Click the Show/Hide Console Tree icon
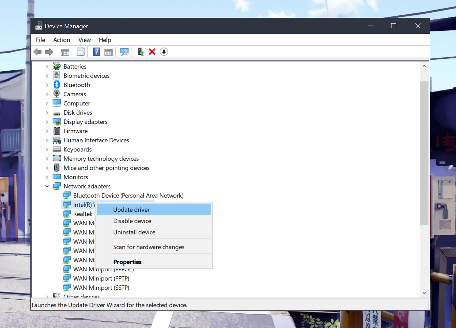The width and height of the screenshot is (456, 328). [x=65, y=52]
